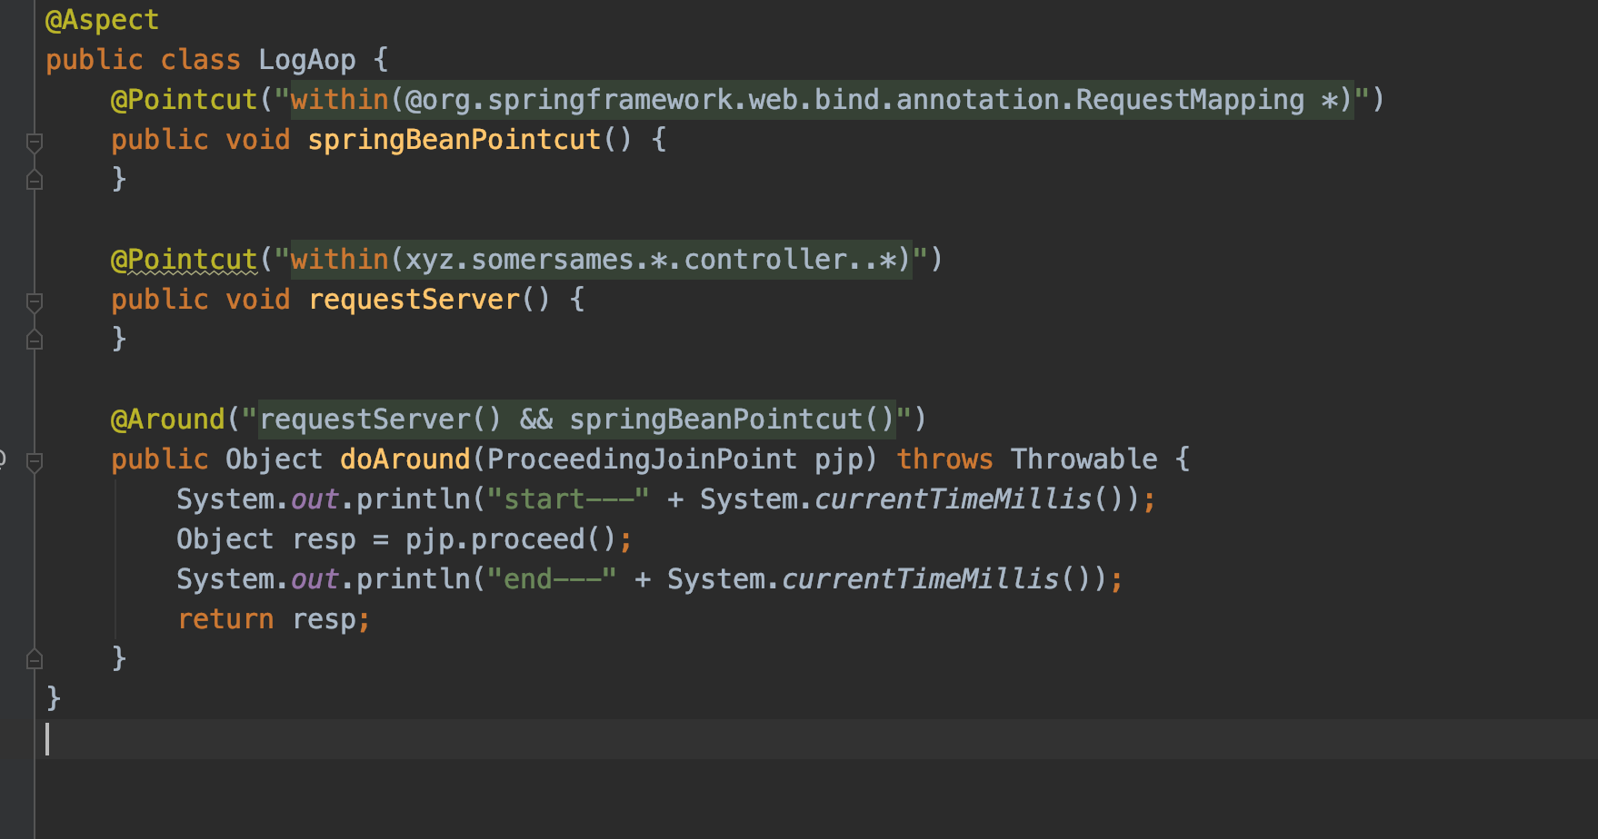The height and width of the screenshot is (839, 1598).
Task: Click the AOP advice gutter icon beside doAround
Action: 3,459
